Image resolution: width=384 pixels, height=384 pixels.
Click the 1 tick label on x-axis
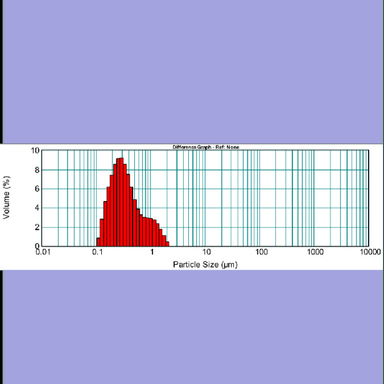[152, 252]
